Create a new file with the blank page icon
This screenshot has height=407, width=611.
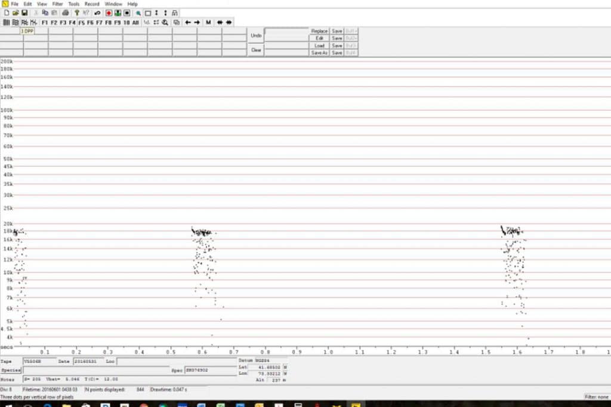click(x=7, y=13)
